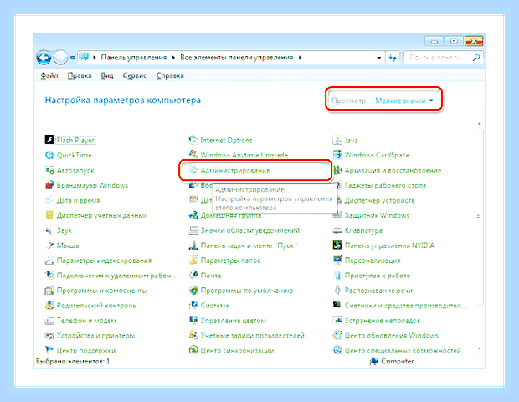The width and height of the screenshot is (519, 402).
Task: Open the Сервис menu
Action: point(135,75)
